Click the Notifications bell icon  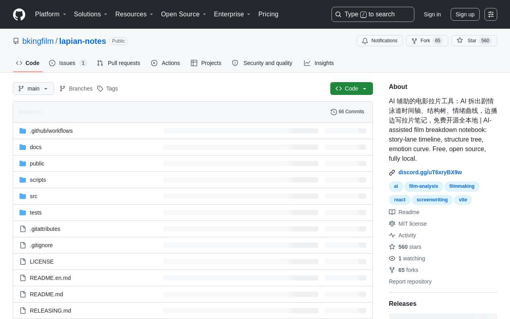point(365,41)
